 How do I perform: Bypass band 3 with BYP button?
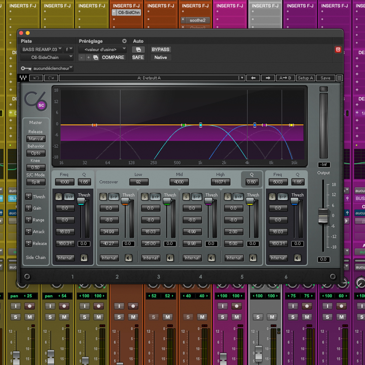[155, 197]
